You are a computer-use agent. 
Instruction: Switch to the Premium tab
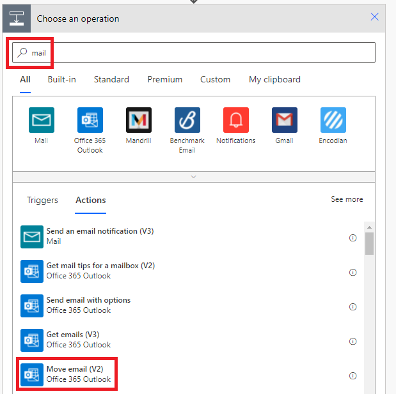pos(165,80)
